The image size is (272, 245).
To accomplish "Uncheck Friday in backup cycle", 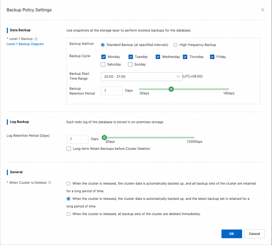I will pos(212,57).
